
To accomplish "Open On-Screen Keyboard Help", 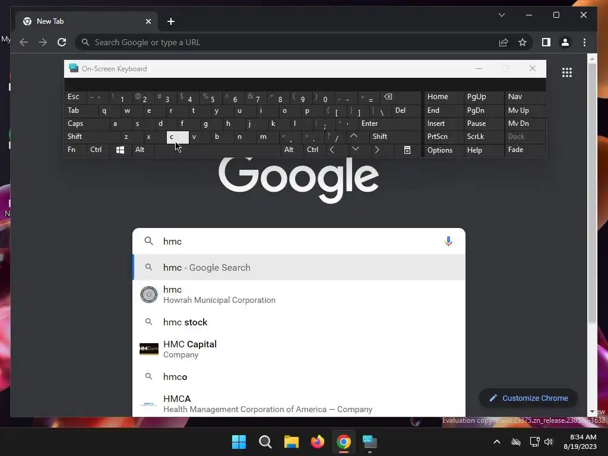I will coord(483,150).
